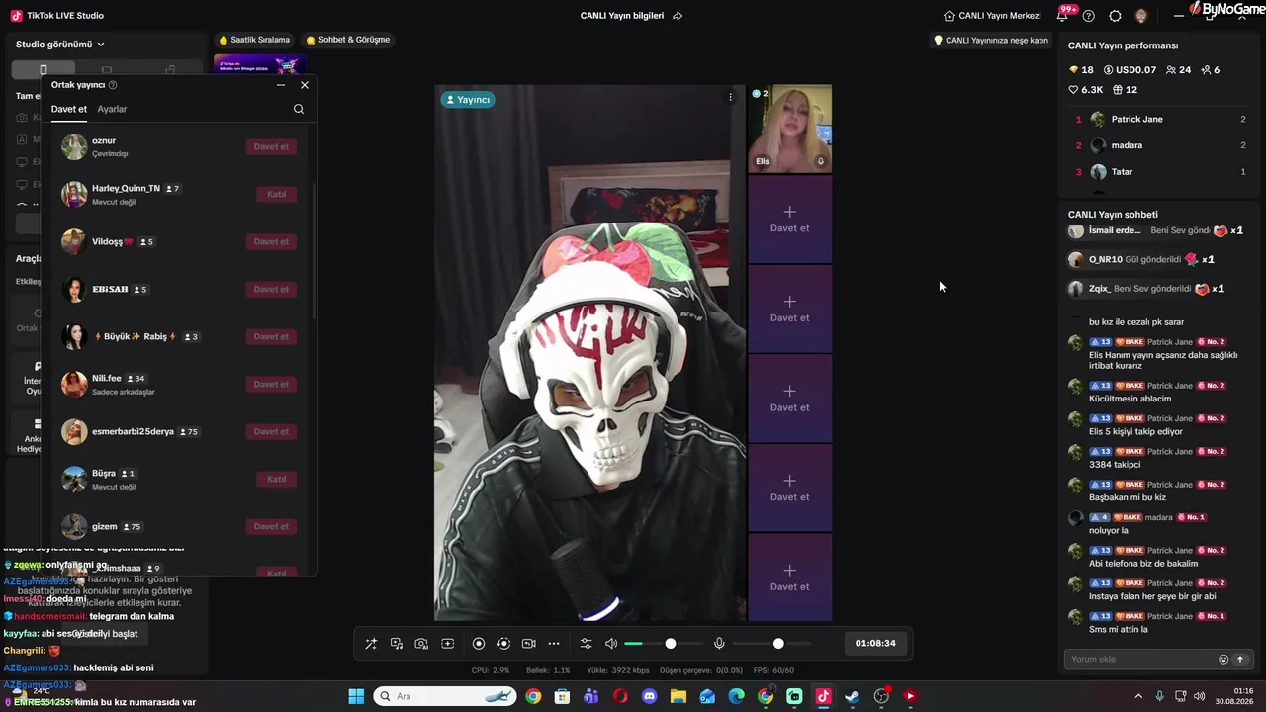This screenshot has height=712, width=1266.
Task: Mute the speaker output
Action: [611, 644]
